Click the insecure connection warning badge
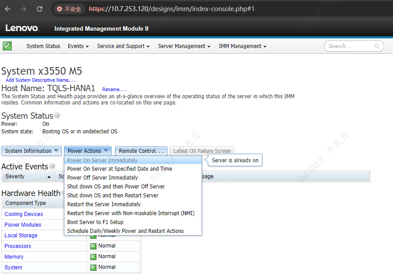Screen dimensions: 393x276 coord(69,9)
